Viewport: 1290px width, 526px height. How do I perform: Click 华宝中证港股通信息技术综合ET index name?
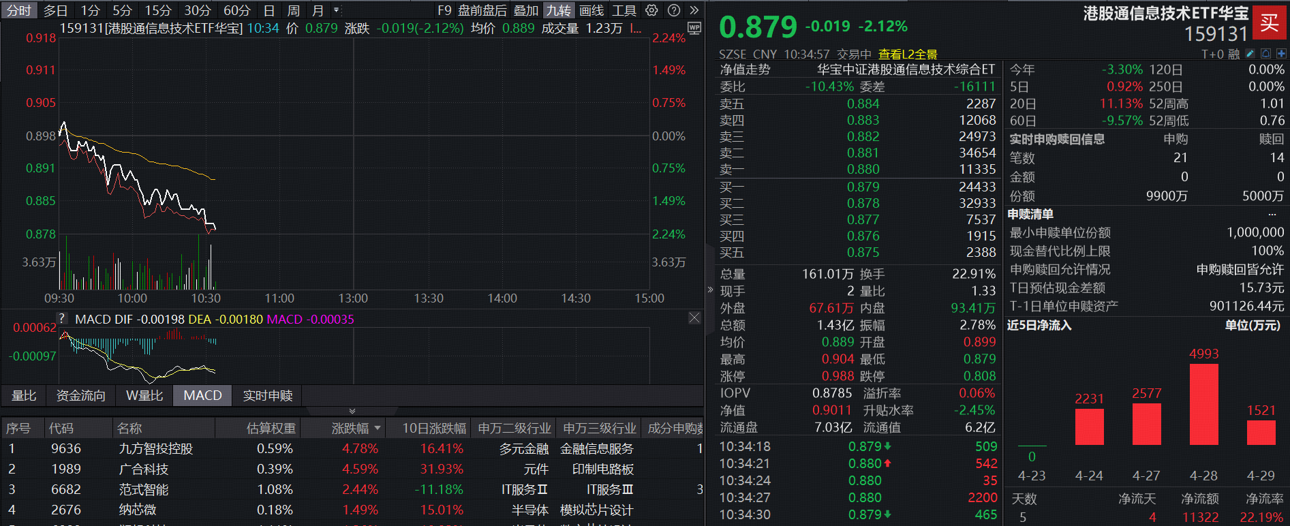click(906, 69)
